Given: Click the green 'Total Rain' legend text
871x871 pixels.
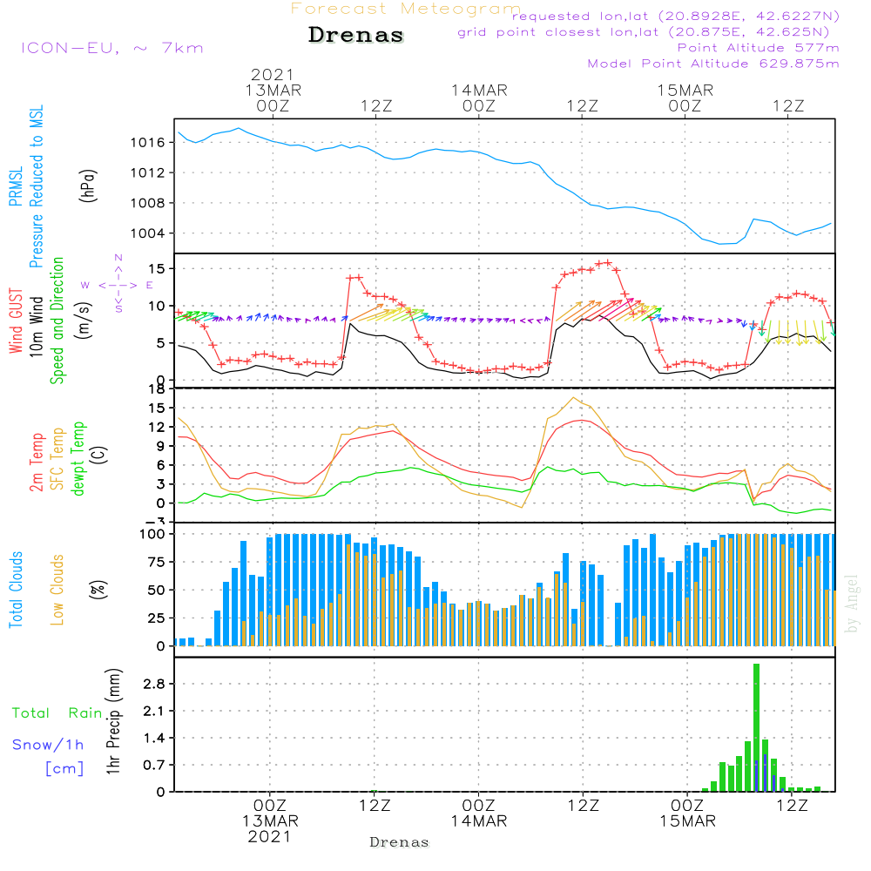Looking at the screenshot, I should pyautogui.click(x=57, y=712).
